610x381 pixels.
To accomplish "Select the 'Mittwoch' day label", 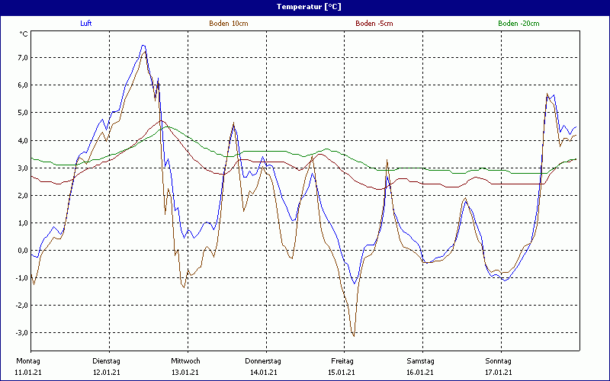I will 185,360.
